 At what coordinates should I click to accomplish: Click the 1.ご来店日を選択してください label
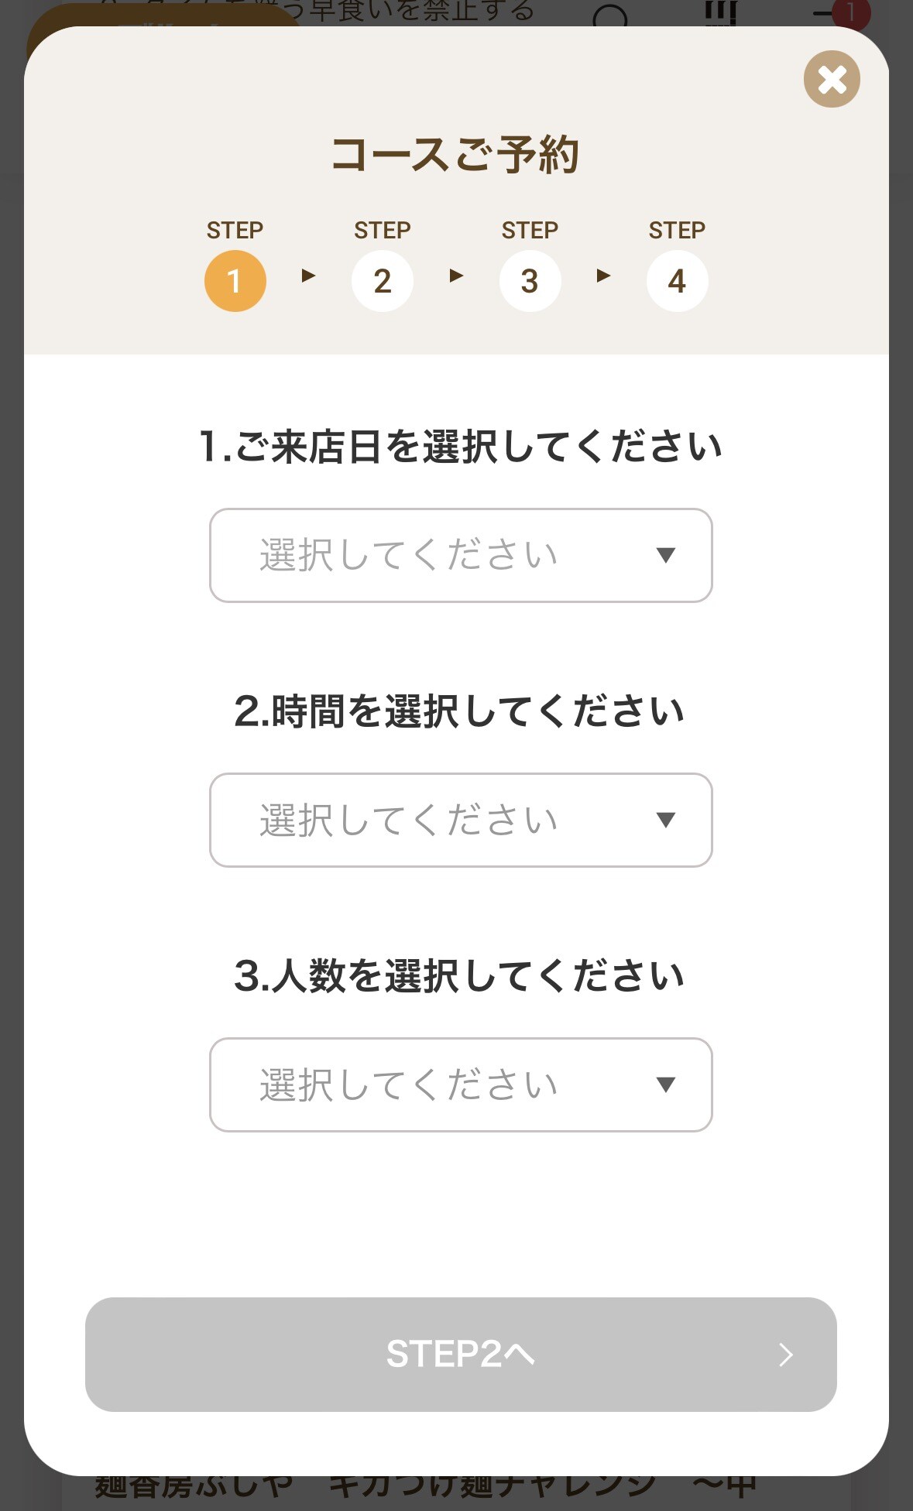tap(460, 447)
